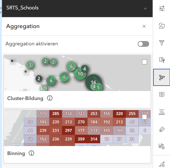The width and height of the screenshot is (170, 168).
Task: Click the SRTS_Schools layer title
Action: click(x=22, y=8)
